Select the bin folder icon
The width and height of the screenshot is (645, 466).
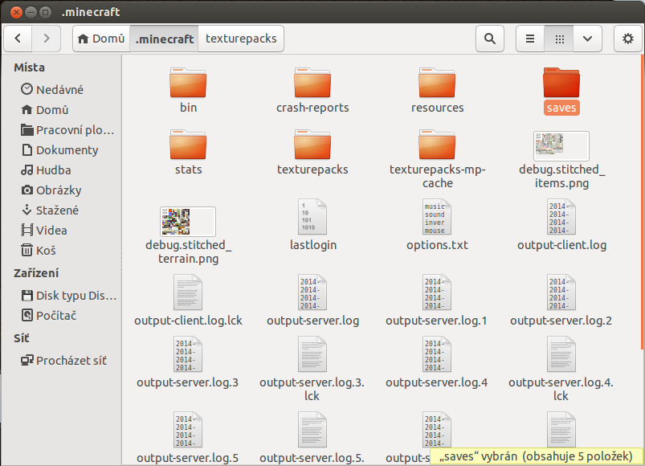point(188,83)
